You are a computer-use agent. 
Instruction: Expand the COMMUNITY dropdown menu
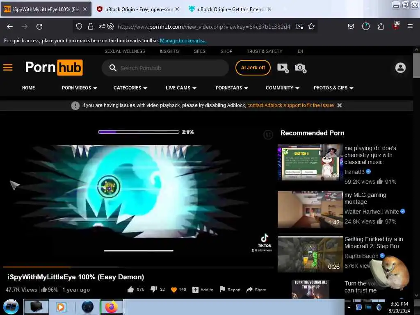[282, 88]
